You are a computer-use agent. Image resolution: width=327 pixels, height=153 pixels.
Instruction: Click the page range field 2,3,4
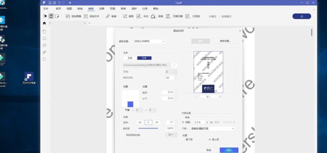tap(200, 122)
